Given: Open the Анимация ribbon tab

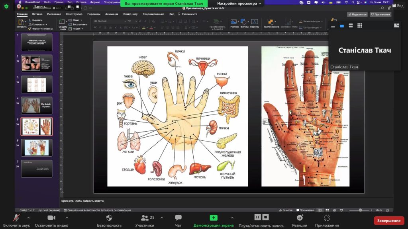Looking at the screenshot, I should coord(112,14).
